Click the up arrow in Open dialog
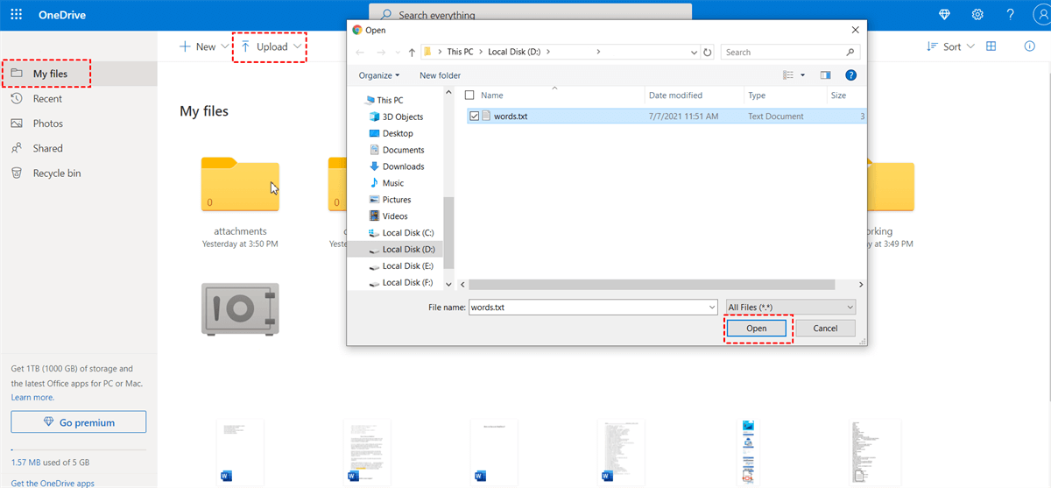1051x488 pixels. (412, 53)
